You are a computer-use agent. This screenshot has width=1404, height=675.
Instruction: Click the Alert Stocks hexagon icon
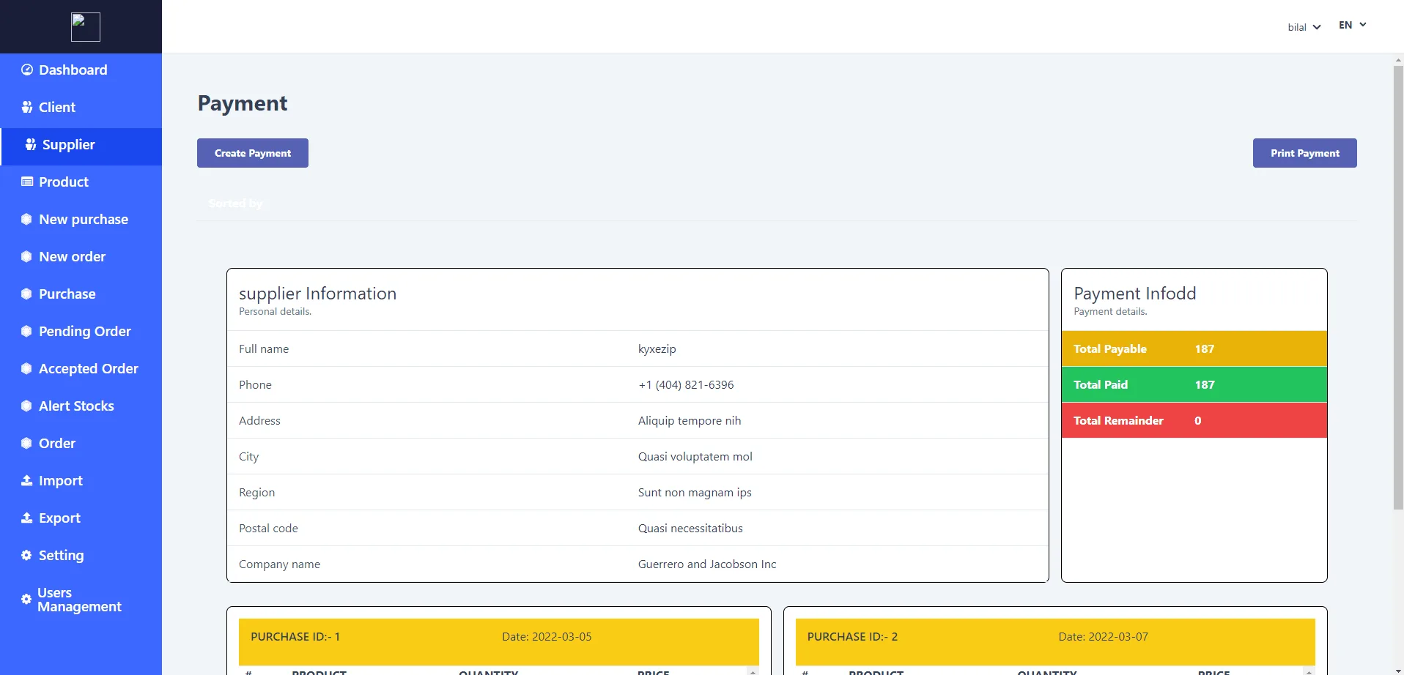[27, 406]
